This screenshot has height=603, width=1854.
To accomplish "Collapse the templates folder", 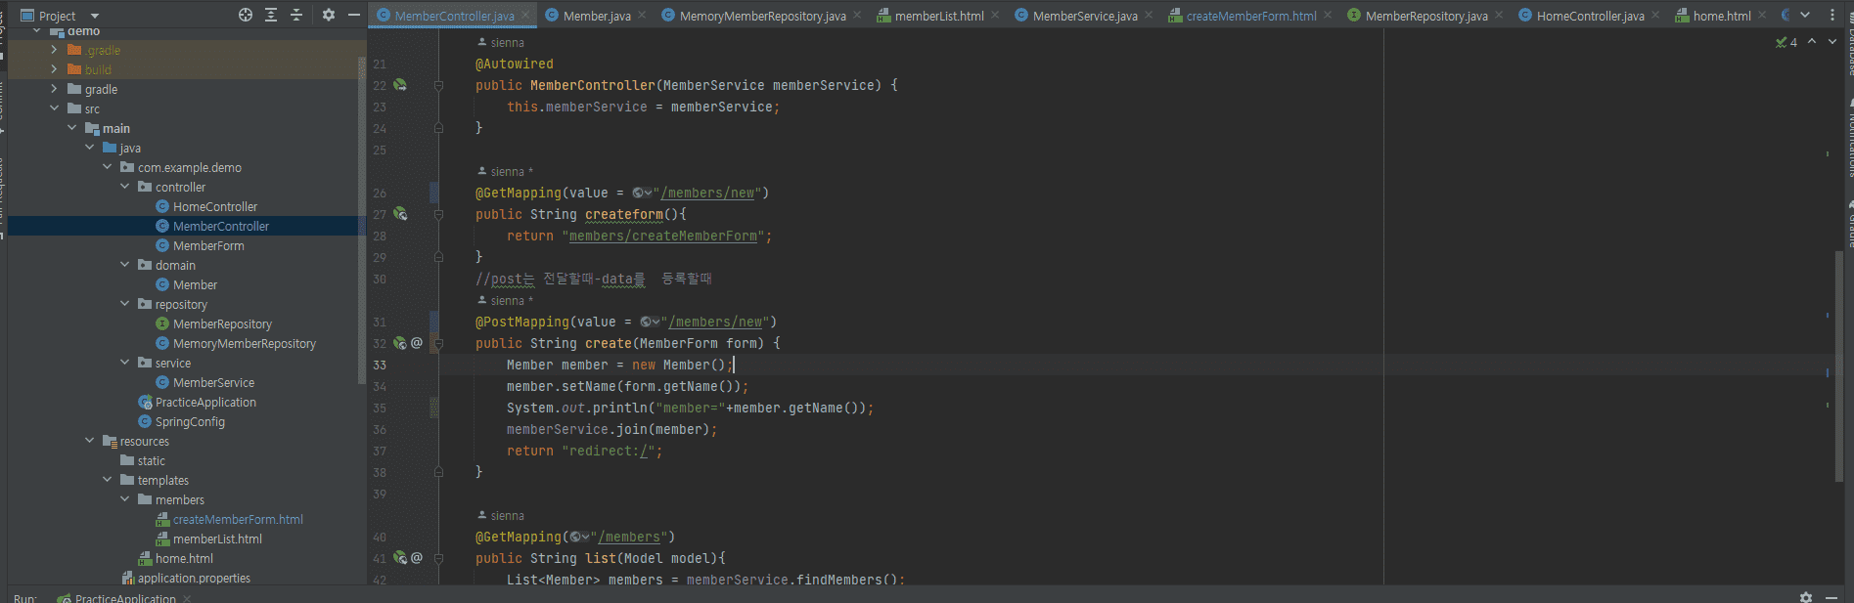I will click(x=107, y=480).
